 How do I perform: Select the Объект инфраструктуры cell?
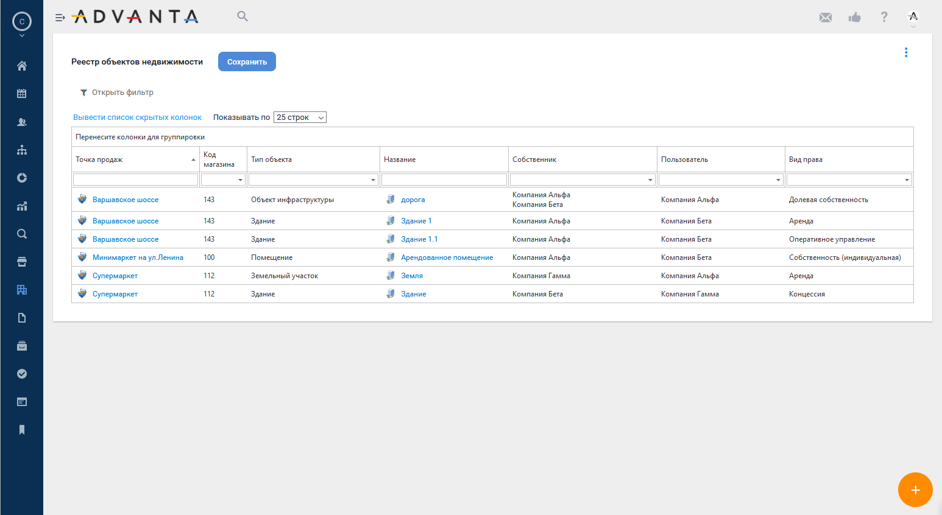click(x=313, y=200)
